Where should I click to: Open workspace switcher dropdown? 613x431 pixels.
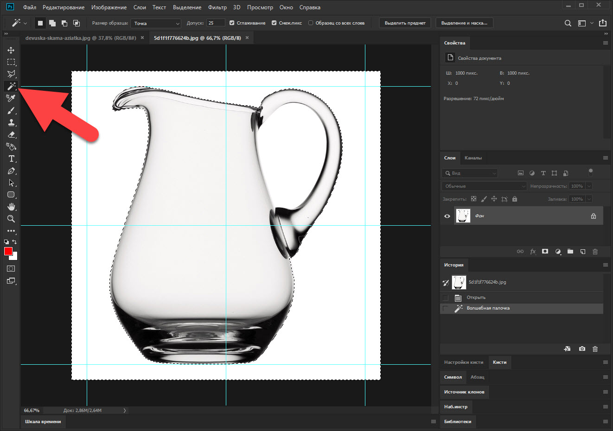coord(585,23)
